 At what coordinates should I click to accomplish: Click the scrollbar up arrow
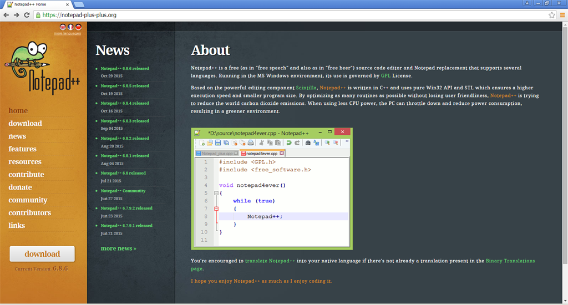(565, 24)
